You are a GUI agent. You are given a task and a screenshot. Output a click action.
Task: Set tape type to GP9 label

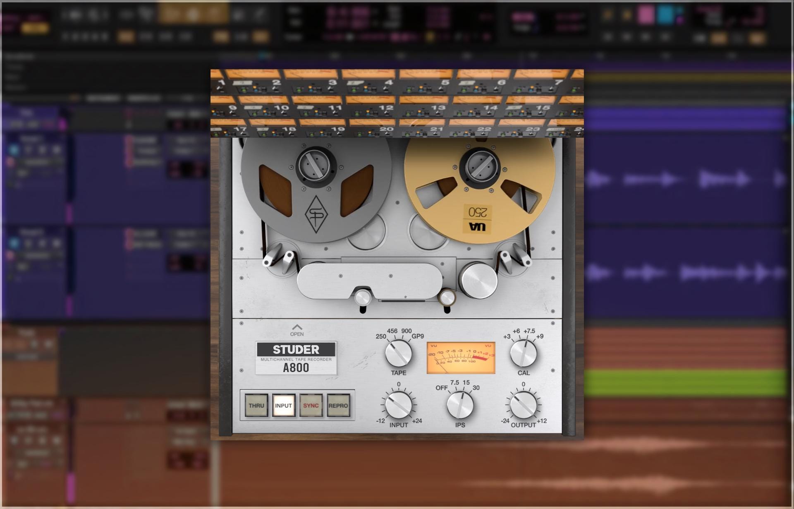[418, 336]
